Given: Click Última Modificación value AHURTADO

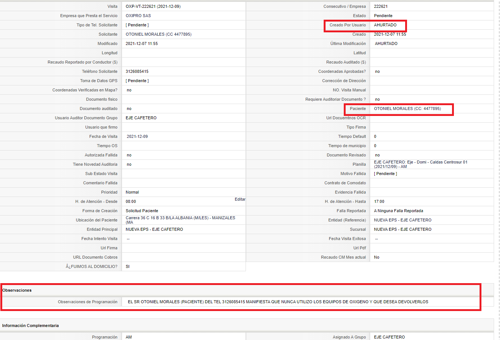Looking at the screenshot, I should coord(386,43).
